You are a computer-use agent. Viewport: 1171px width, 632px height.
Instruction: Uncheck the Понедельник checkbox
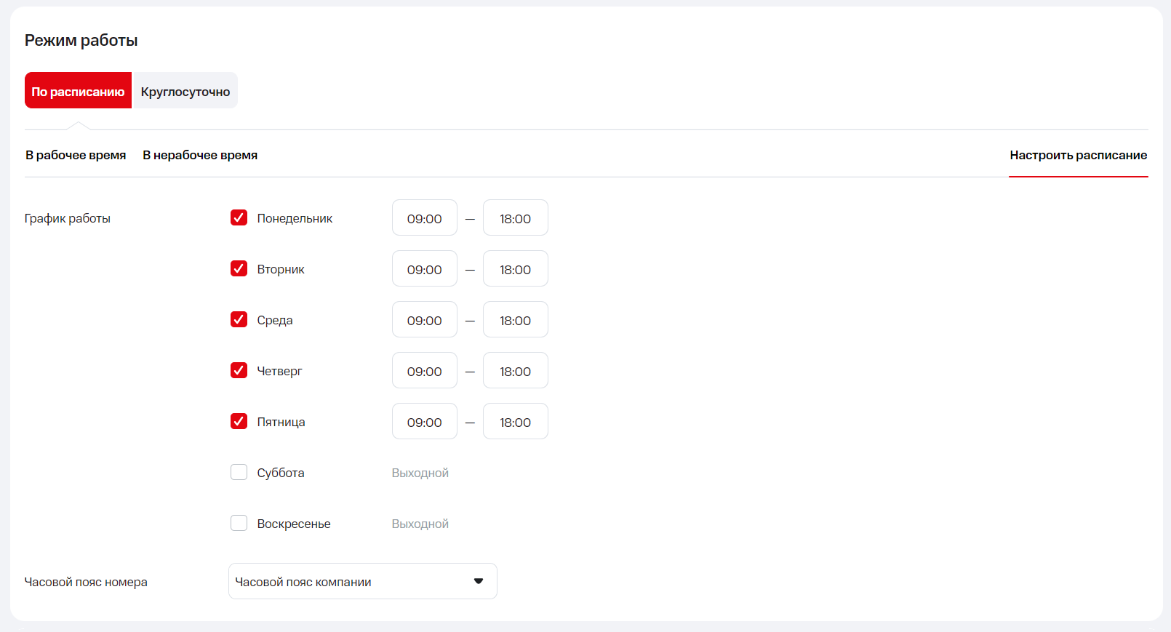pos(239,217)
